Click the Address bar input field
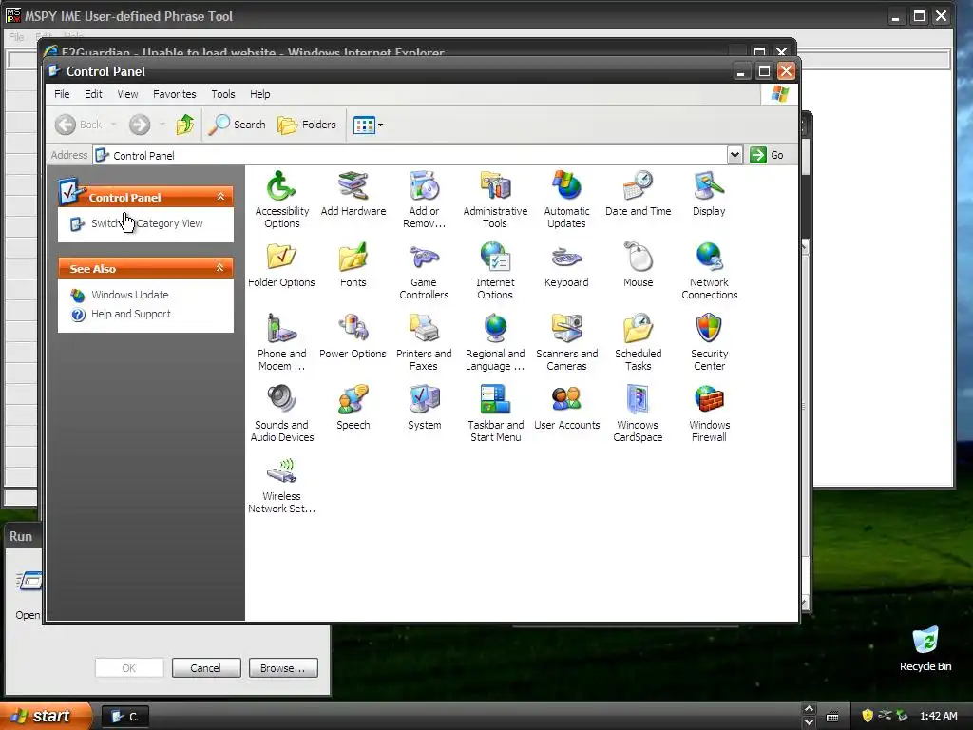Screen dimensions: 973x730 (x=410, y=155)
